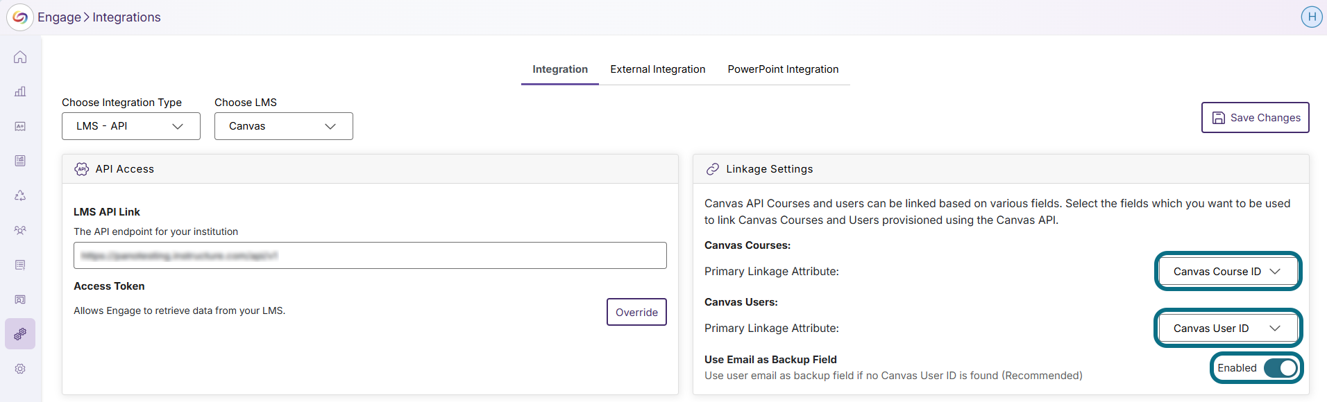Select the Integration tab

pyautogui.click(x=560, y=69)
